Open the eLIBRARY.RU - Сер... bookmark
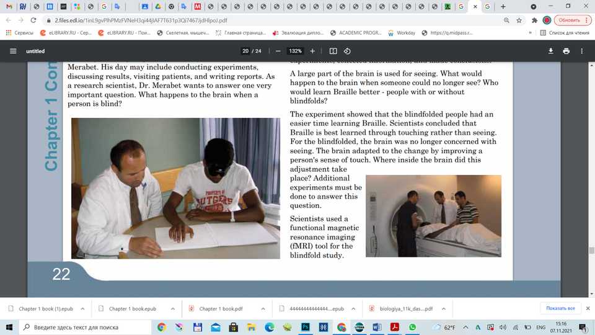This screenshot has height=335, width=595. 66,33
